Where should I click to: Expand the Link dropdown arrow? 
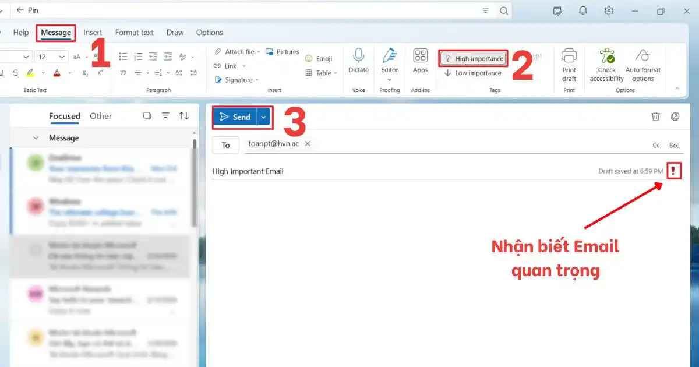click(244, 66)
